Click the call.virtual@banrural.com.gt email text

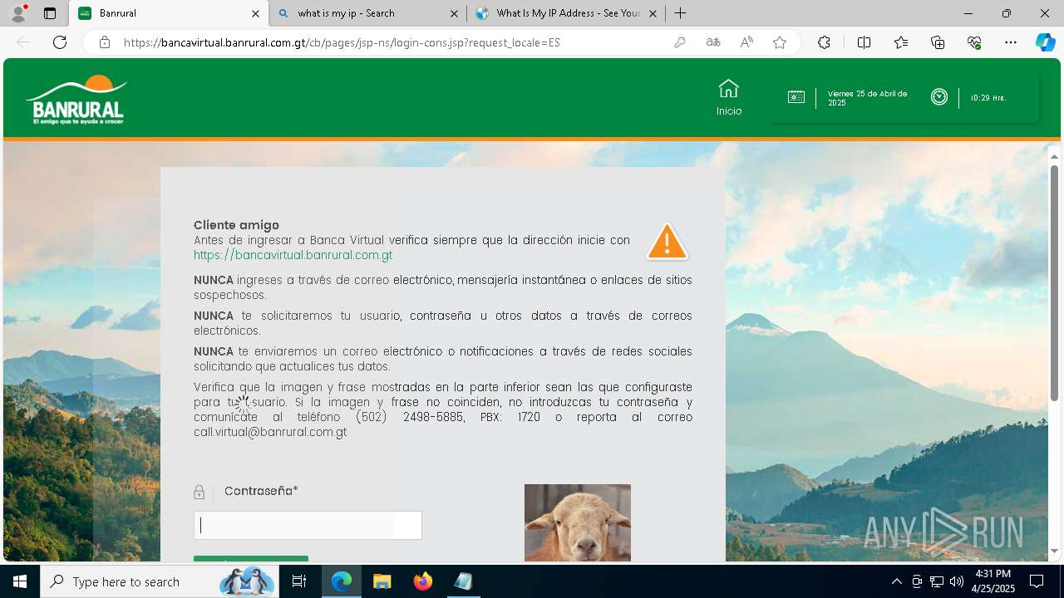point(270,432)
